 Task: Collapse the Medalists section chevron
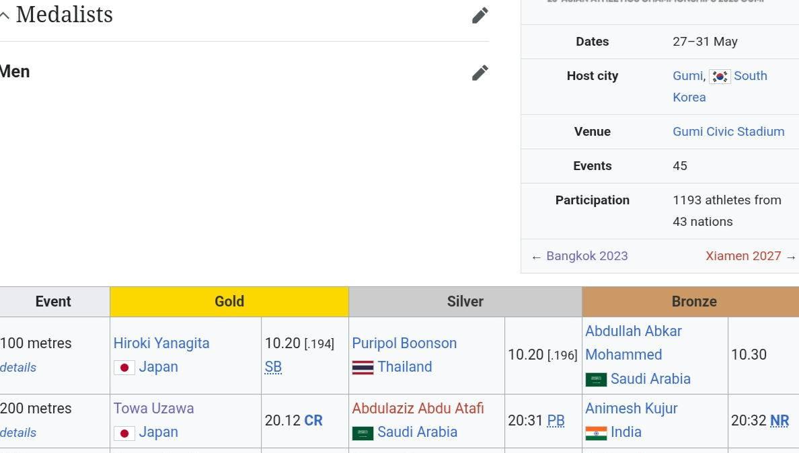tap(5, 15)
